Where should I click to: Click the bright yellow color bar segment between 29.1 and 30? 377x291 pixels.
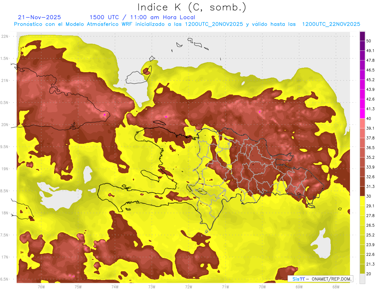362,201
